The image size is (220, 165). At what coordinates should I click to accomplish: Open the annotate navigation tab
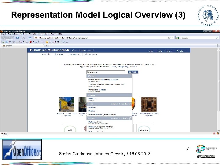[x=74, y=54]
